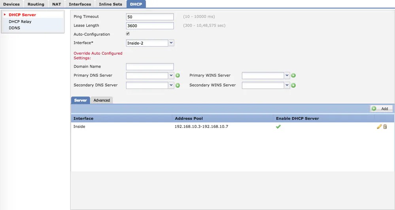Expand the Secondary WINS Server dropdown
This screenshot has width=395, height=210.
(x=287, y=85)
